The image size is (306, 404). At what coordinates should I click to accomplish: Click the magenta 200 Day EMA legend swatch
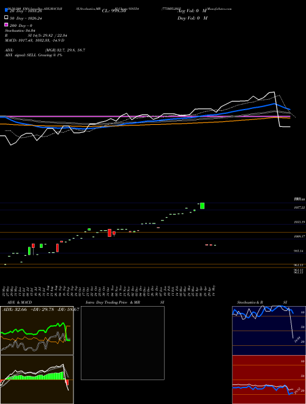7,24
